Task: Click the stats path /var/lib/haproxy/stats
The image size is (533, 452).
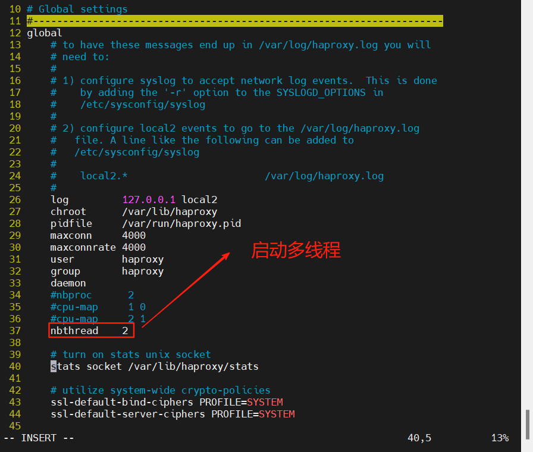Action: pos(193,367)
